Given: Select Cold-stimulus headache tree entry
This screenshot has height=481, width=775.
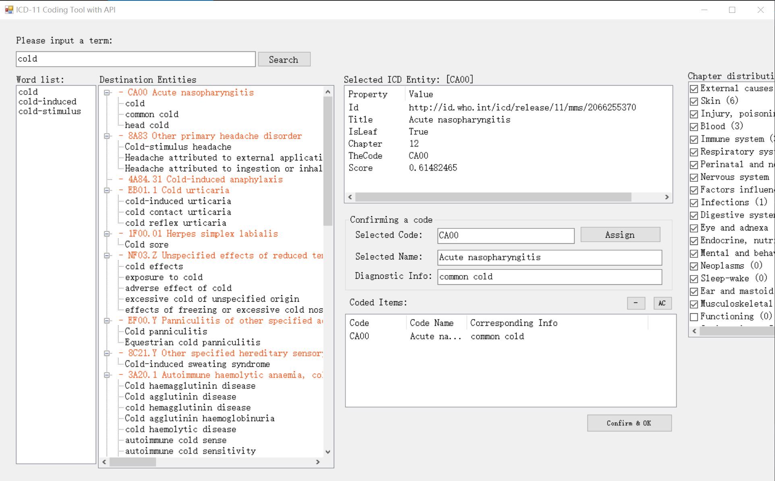Looking at the screenshot, I should pos(178,147).
